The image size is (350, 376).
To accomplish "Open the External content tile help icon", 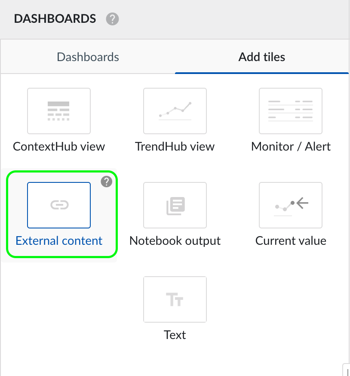I will (106, 182).
